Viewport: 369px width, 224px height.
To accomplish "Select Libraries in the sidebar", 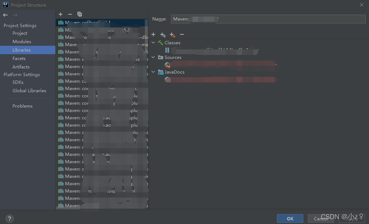I will coord(28,50).
